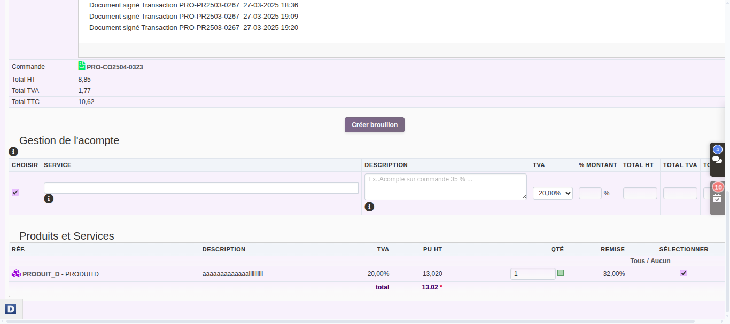Image resolution: width=730 pixels, height=324 pixels.
Task: Click the PRODUIT_D product cubes icon
Action: (x=16, y=273)
